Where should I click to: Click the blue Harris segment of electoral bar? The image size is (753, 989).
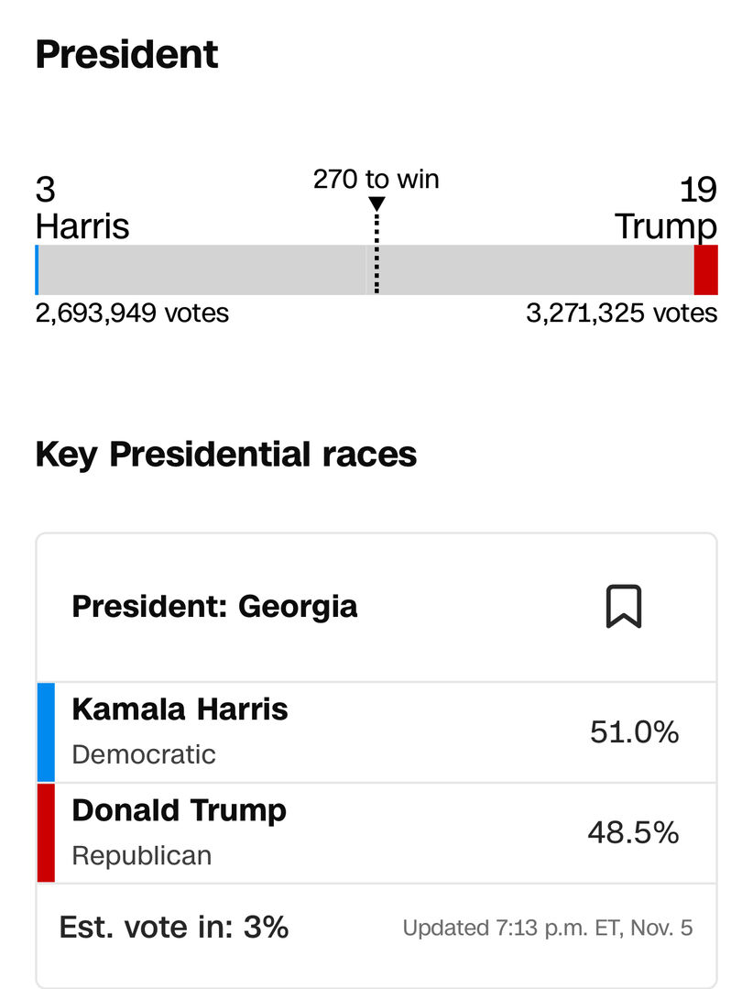pos(37,269)
